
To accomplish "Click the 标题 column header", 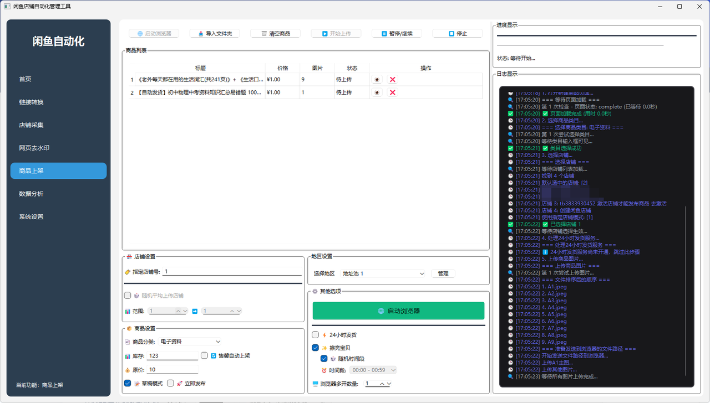I will pyautogui.click(x=200, y=68).
